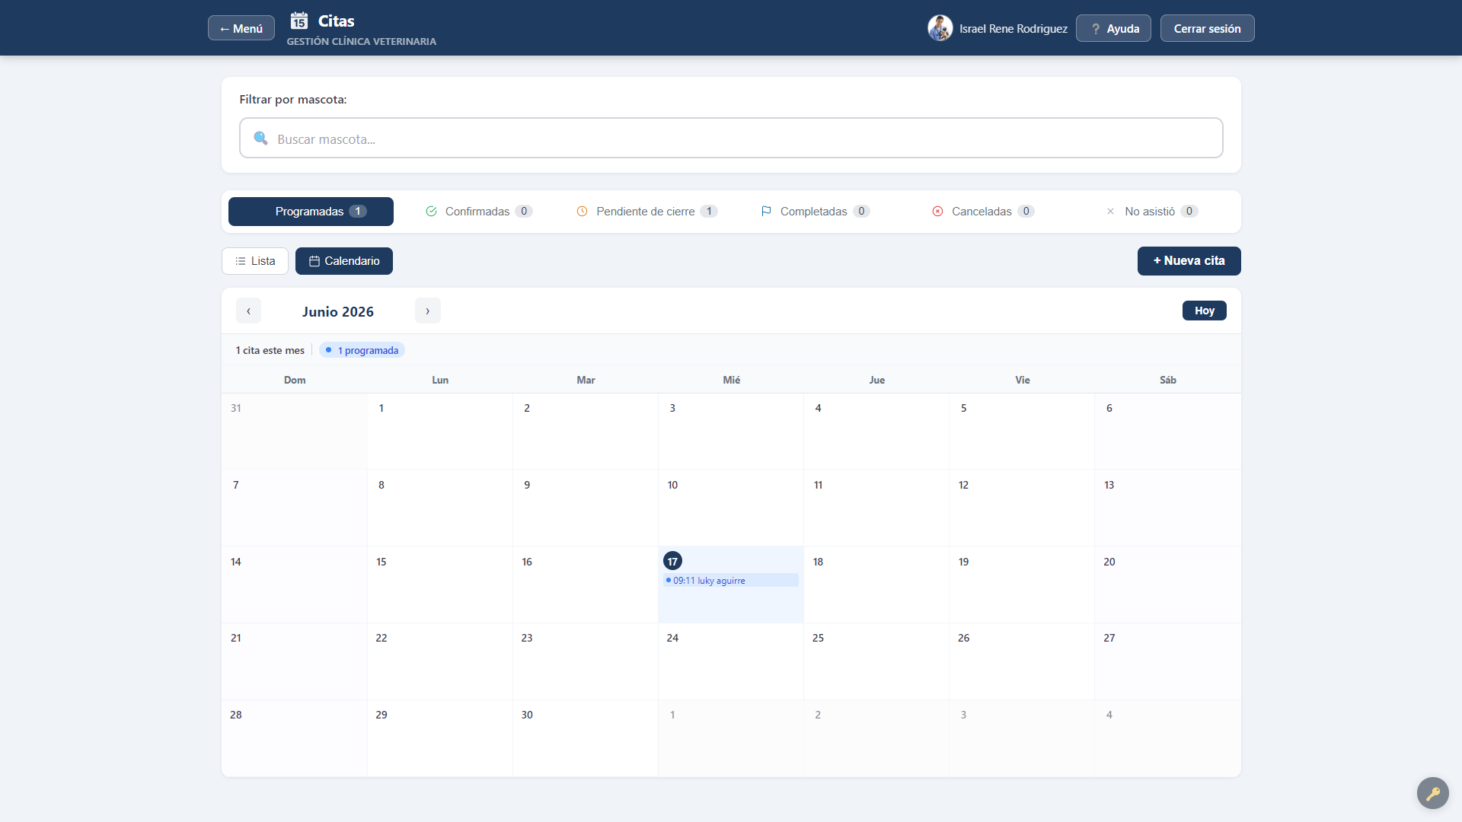Click the calendar icon in the Calendario button

tap(314, 261)
